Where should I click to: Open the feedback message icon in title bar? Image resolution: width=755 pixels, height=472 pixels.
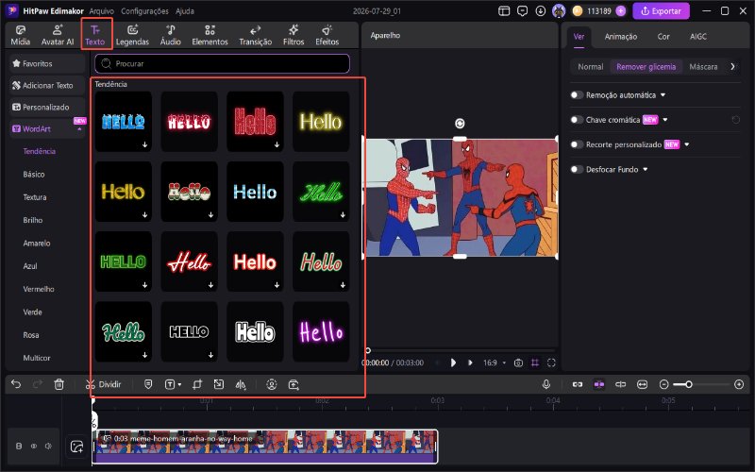[522, 10]
